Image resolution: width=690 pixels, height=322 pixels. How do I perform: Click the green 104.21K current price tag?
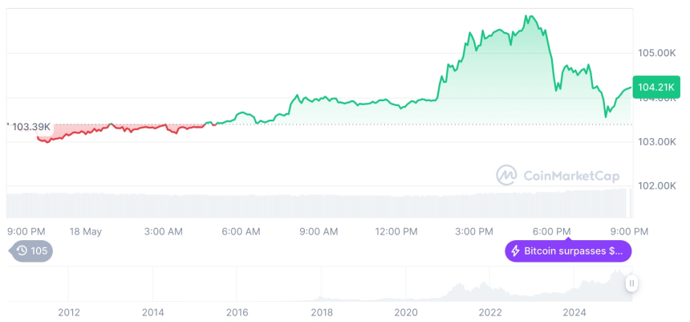[655, 87]
